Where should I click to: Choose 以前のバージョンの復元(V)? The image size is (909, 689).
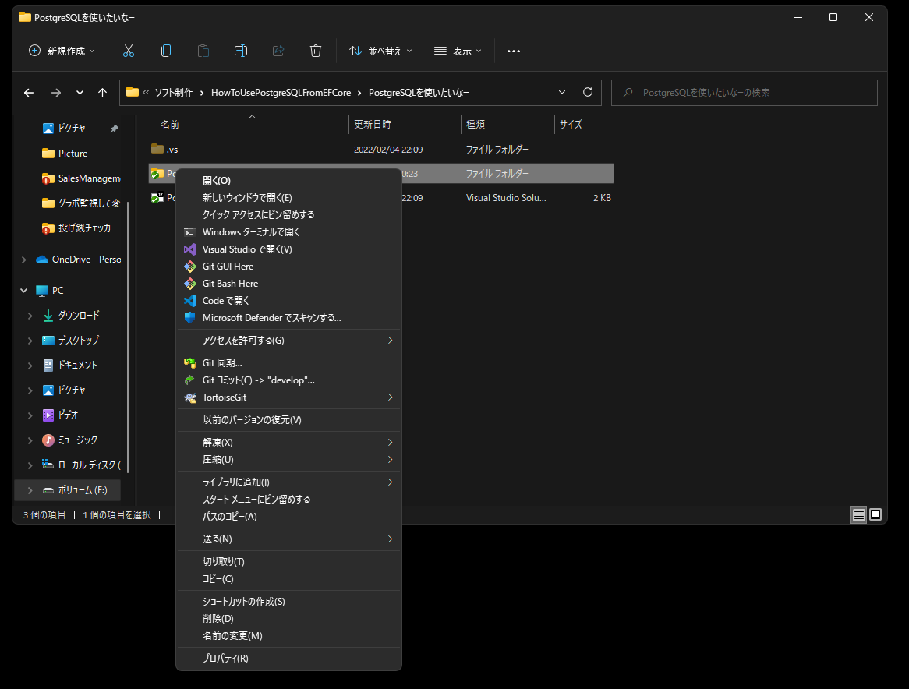pos(288,420)
